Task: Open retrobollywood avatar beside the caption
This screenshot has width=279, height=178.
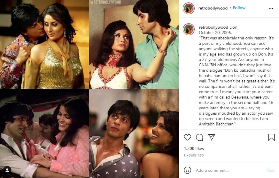Action: coord(189,29)
